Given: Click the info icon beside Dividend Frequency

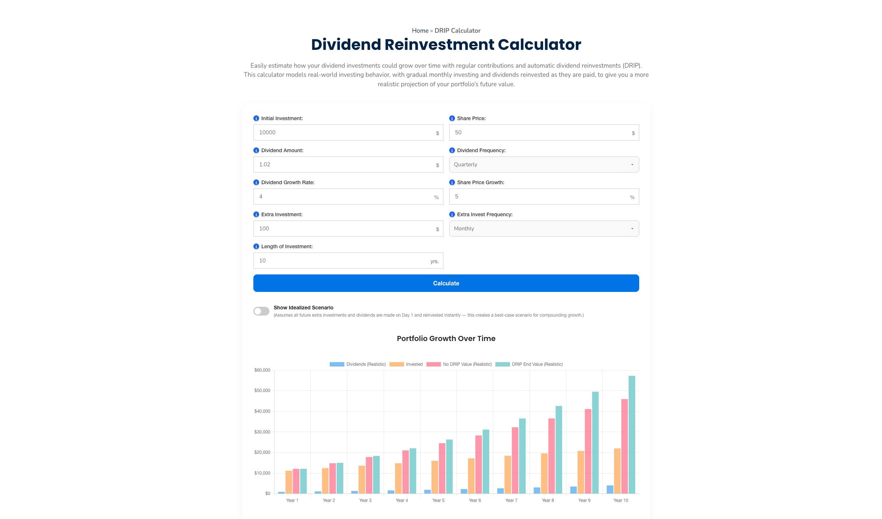Looking at the screenshot, I should 452,150.
